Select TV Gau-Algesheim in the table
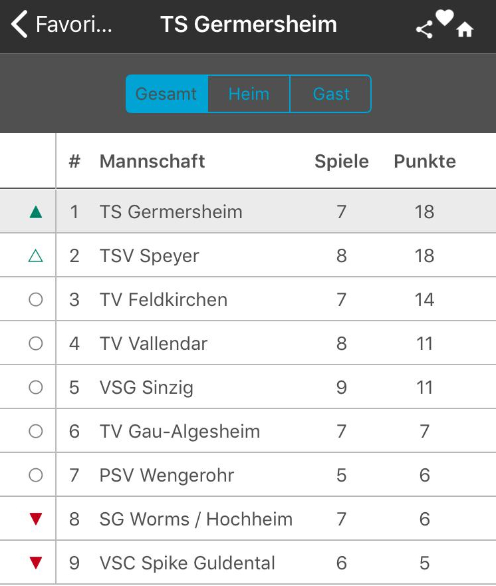This screenshot has height=586, width=496. coord(248,431)
